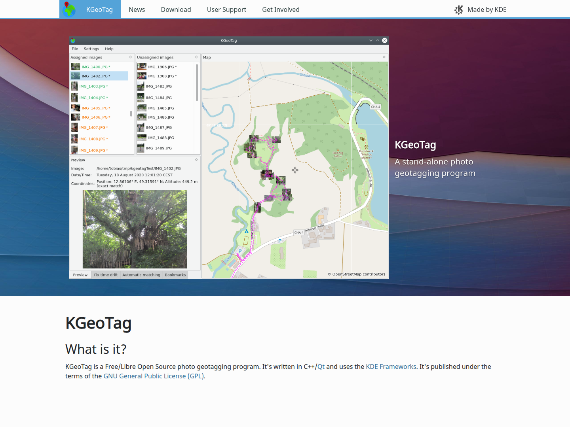Float the Assigned images panel via diamond icon
The height and width of the screenshot is (427, 570).
pyautogui.click(x=131, y=57)
